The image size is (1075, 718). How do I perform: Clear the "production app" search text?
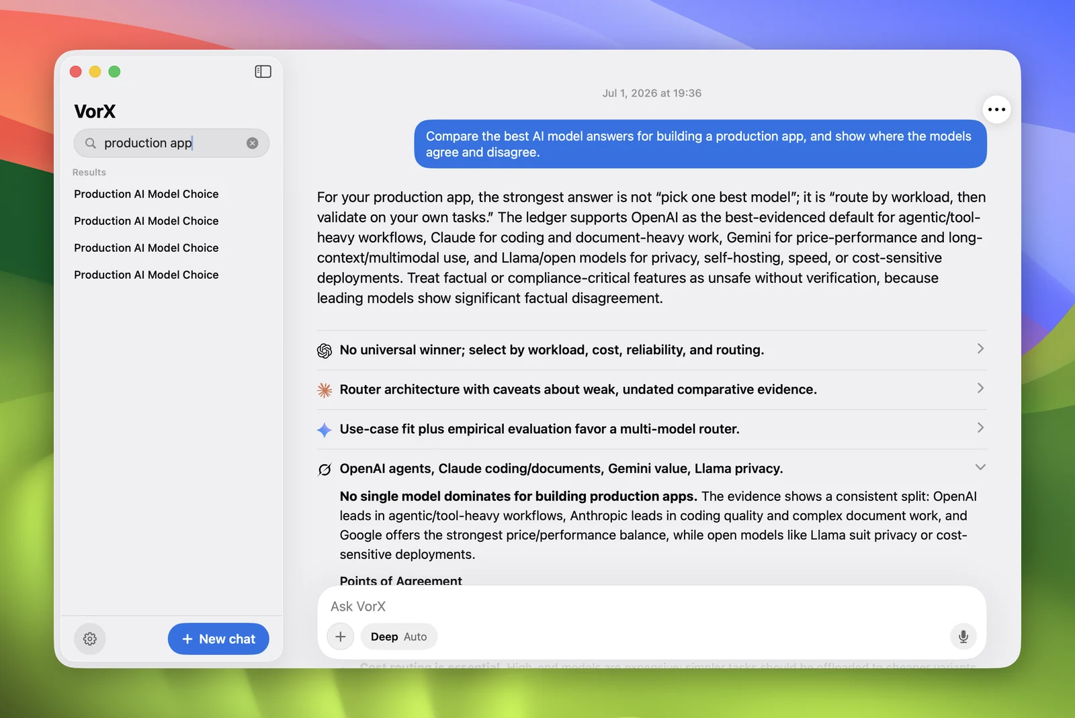coord(253,143)
